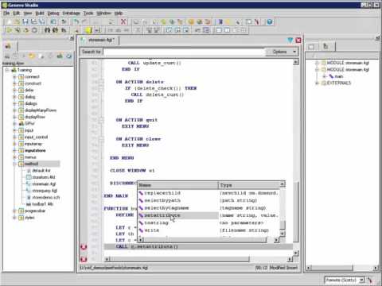Collapse the Training project root node
382x286 pixels.
click(7, 70)
